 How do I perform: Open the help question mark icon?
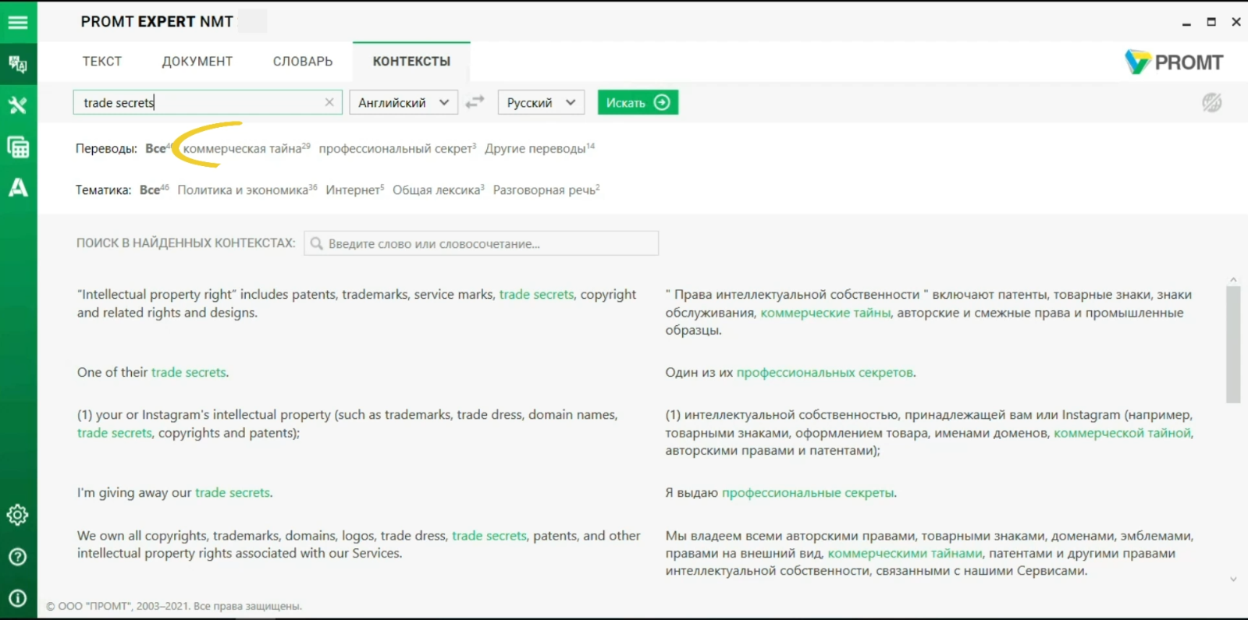tap(18, 557)
